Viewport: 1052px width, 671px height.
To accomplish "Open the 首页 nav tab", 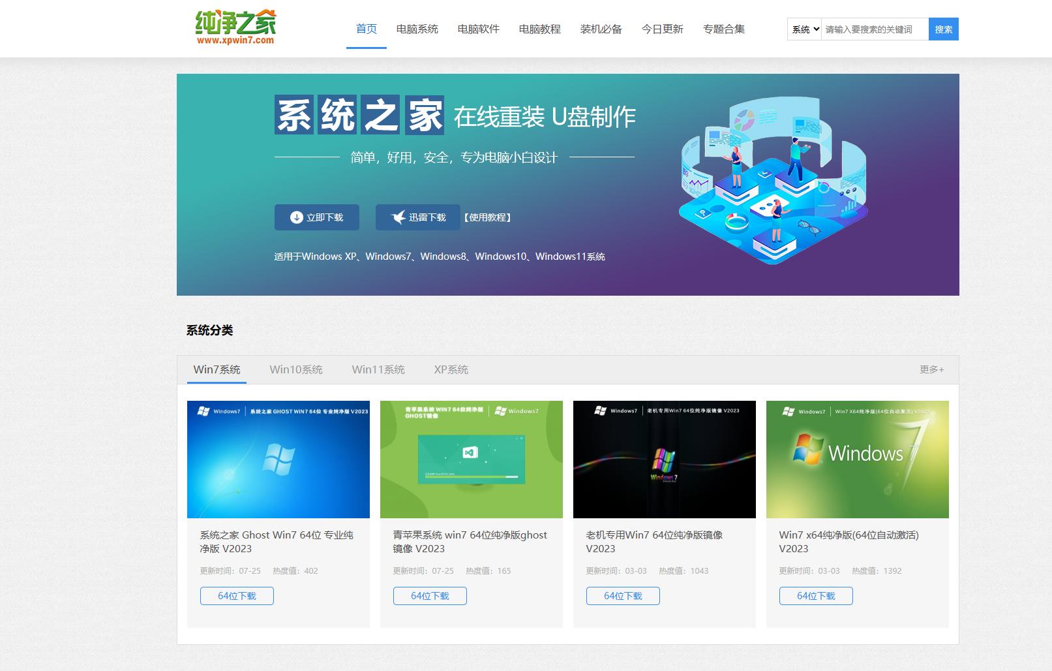I will pyautogui.click(x=367, y=29).
